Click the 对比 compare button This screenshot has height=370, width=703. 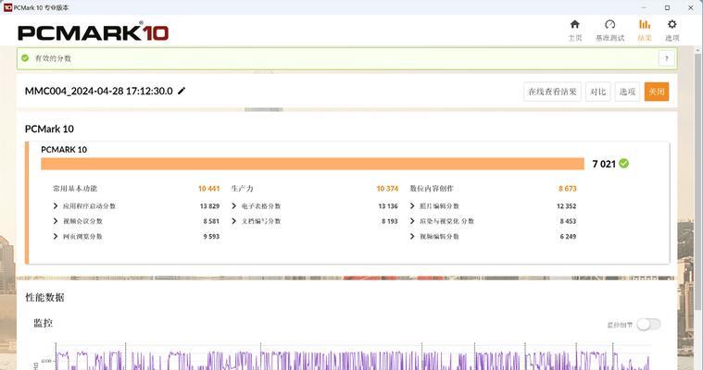(x=598, y=92)
